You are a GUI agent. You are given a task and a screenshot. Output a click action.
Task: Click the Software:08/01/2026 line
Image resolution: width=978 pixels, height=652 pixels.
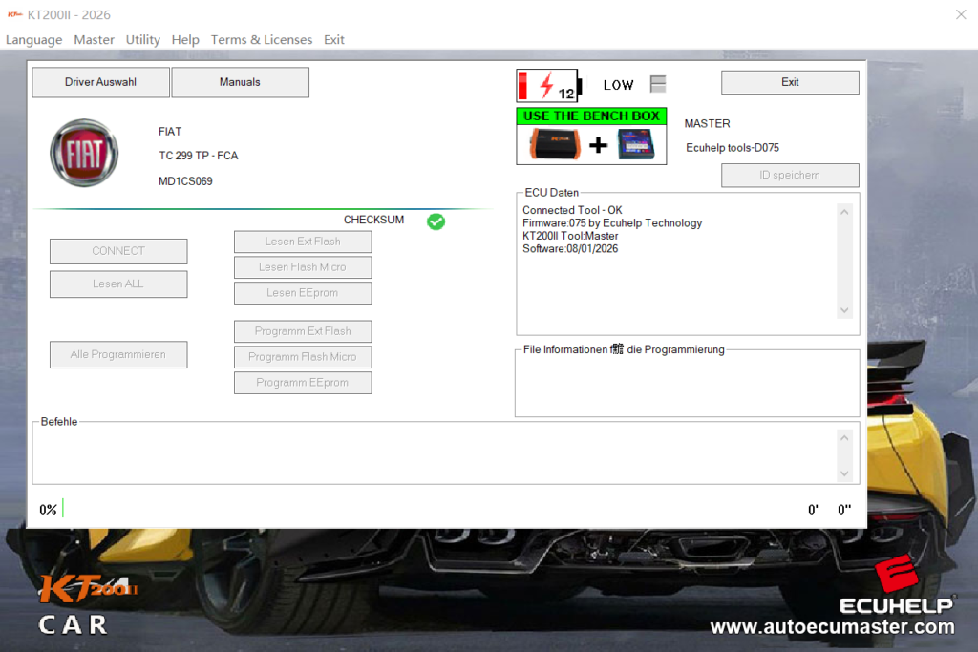click(570, 249)
